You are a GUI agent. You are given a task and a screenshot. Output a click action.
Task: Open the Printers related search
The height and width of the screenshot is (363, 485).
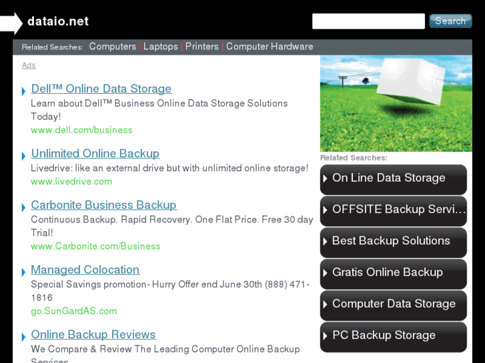pos(202,47)
